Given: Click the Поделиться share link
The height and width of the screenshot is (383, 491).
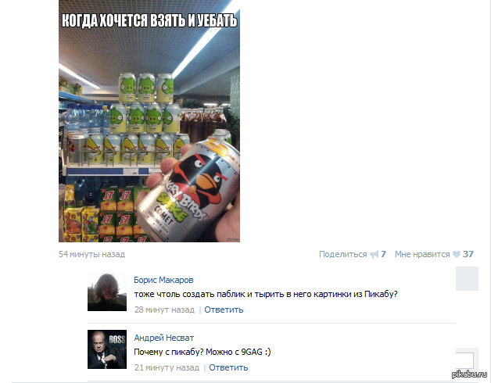Looking at the screenshot, I should pyautogui.click(x=343, y=254).
